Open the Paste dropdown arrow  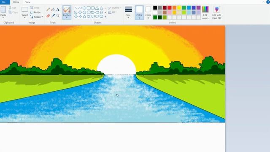pos(3,18)
